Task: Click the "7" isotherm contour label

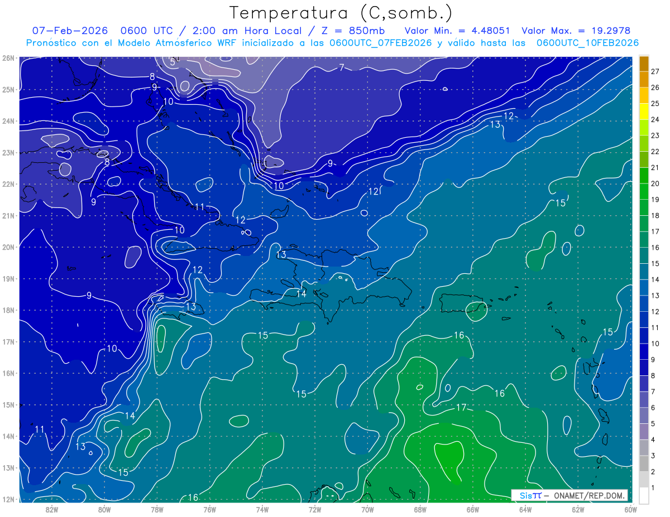Action: click(x=342, y=68)
